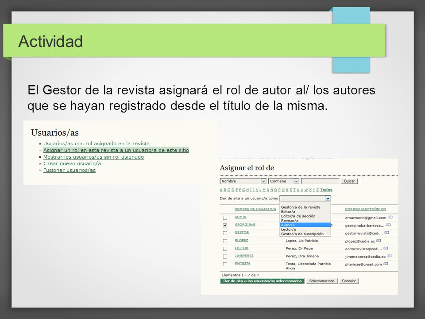Select the highlighted Autor/a role
The image size is (425, 319).
(x=305, y=225)
